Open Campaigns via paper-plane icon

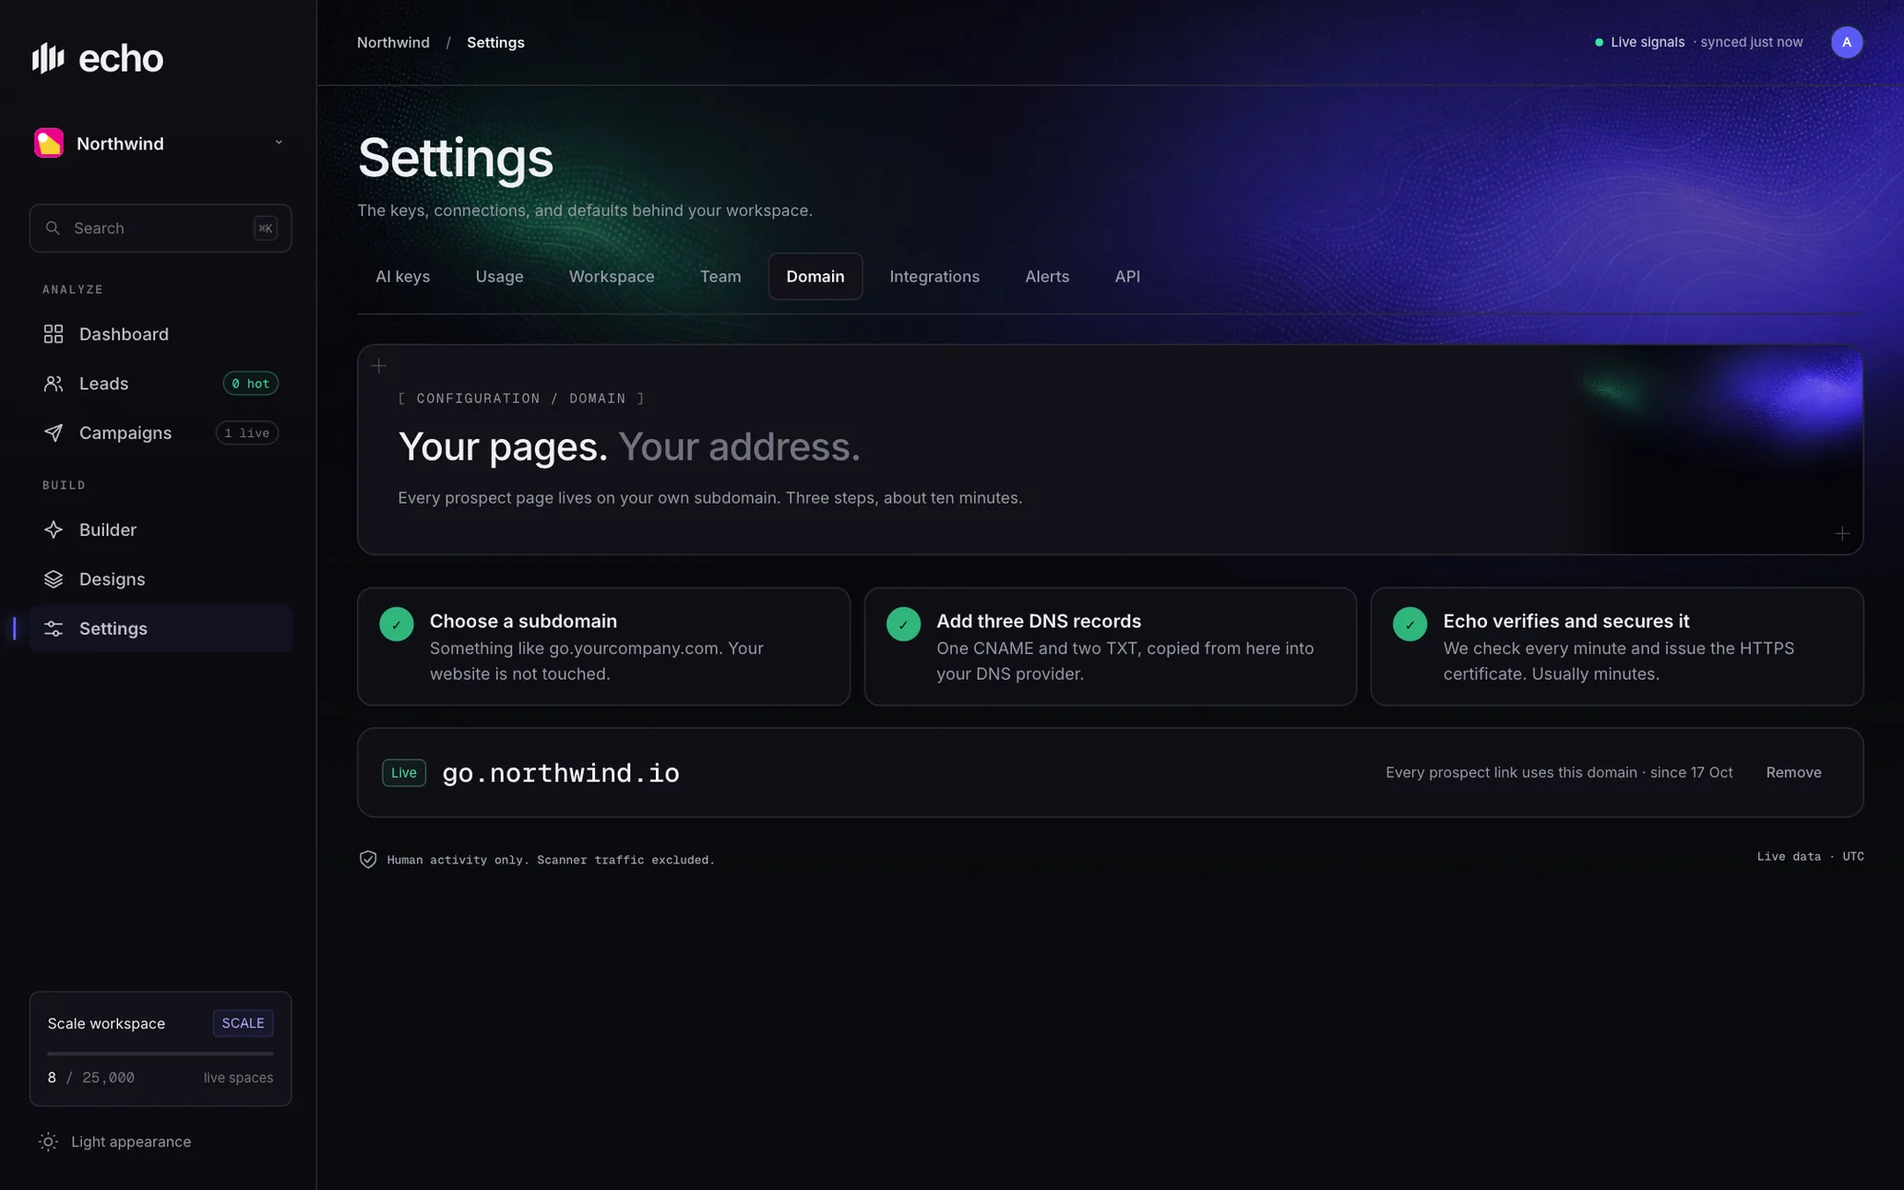coord(53,433)
